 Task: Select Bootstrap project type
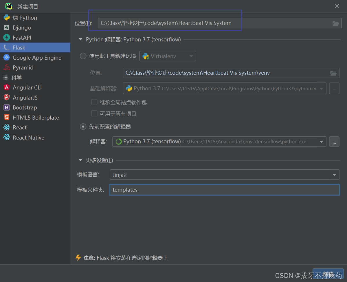(35, 107)
